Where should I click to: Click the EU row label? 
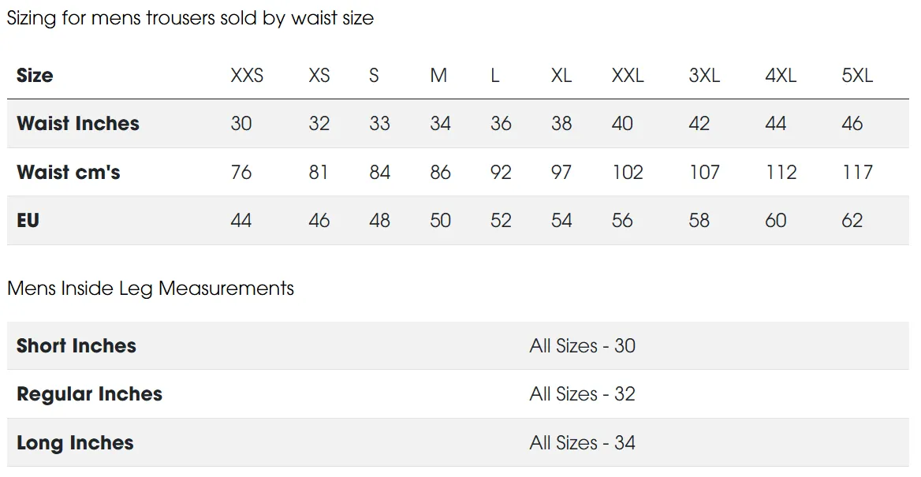(28, 221)
